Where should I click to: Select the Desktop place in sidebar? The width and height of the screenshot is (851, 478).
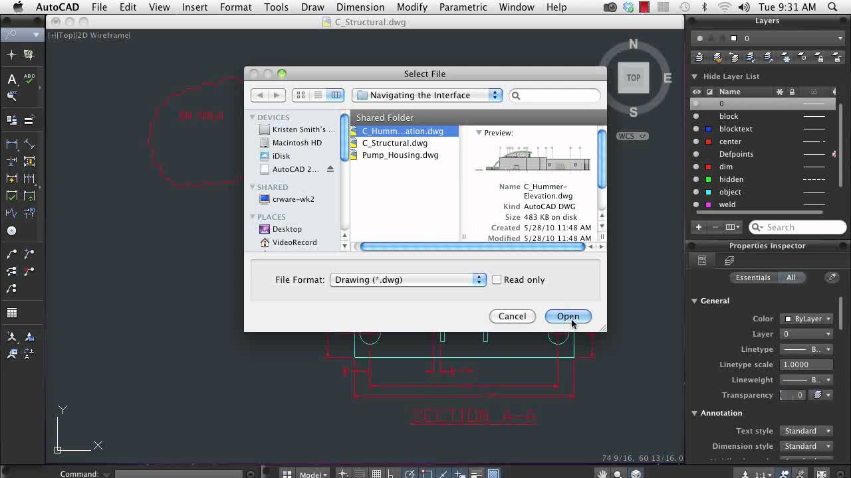pos(287,229)
